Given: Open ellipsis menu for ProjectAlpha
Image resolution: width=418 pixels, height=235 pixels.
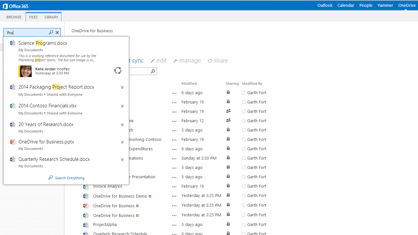Looking at the screenshot, I should click(174, 225).
